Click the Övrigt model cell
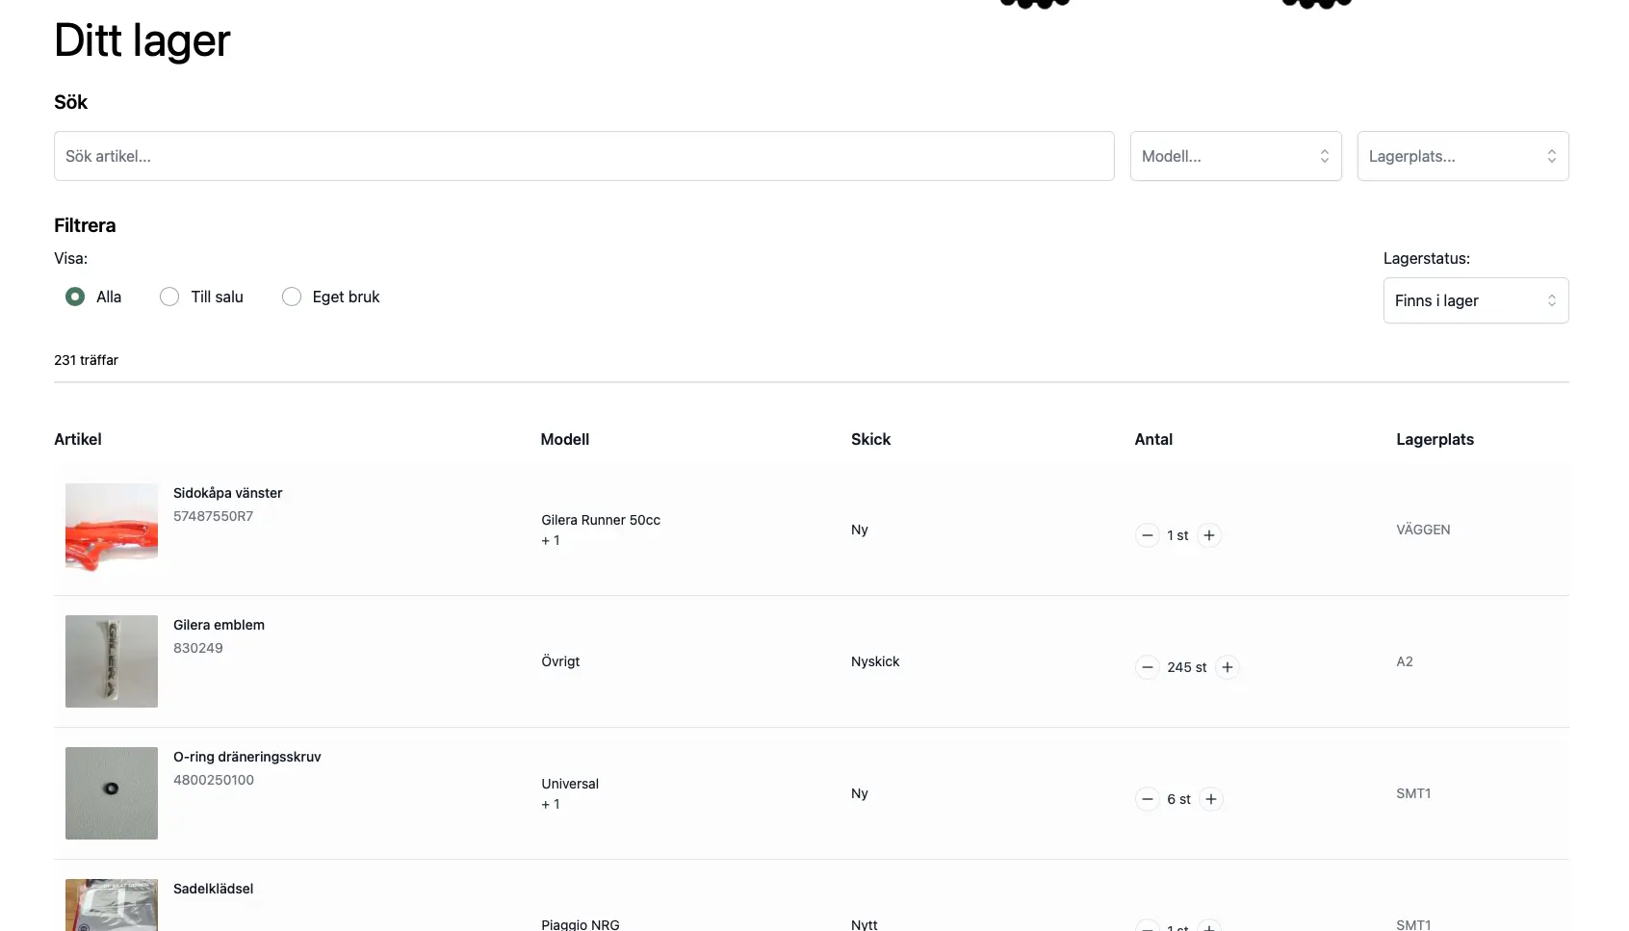 pyautogui.click(x=560, y=661)
